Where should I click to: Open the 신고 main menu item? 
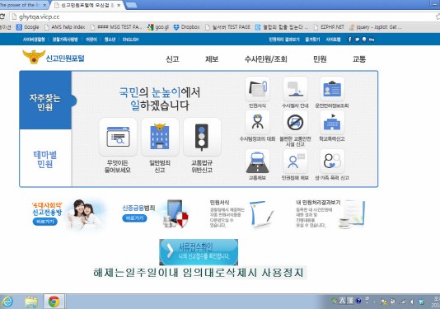pyautogui.click(x=172, y=59)
